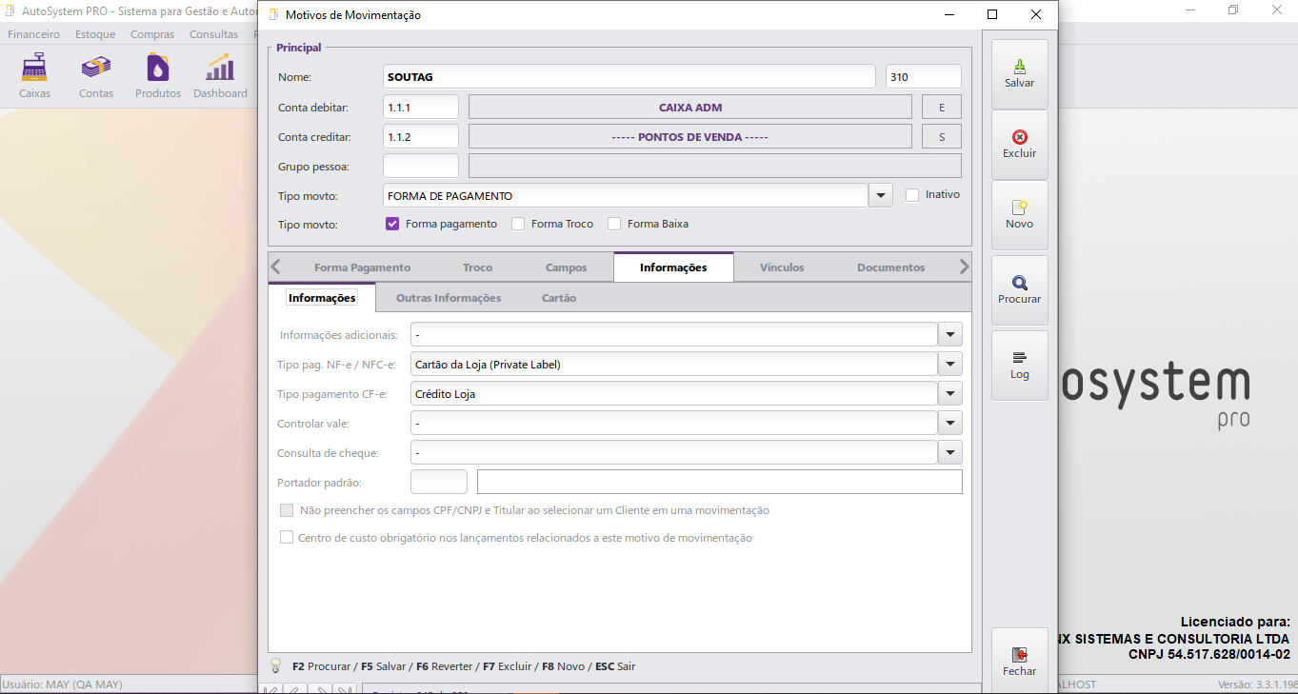
Task: Click the E button beside Conta debitar
Action: tap(942, 108)
